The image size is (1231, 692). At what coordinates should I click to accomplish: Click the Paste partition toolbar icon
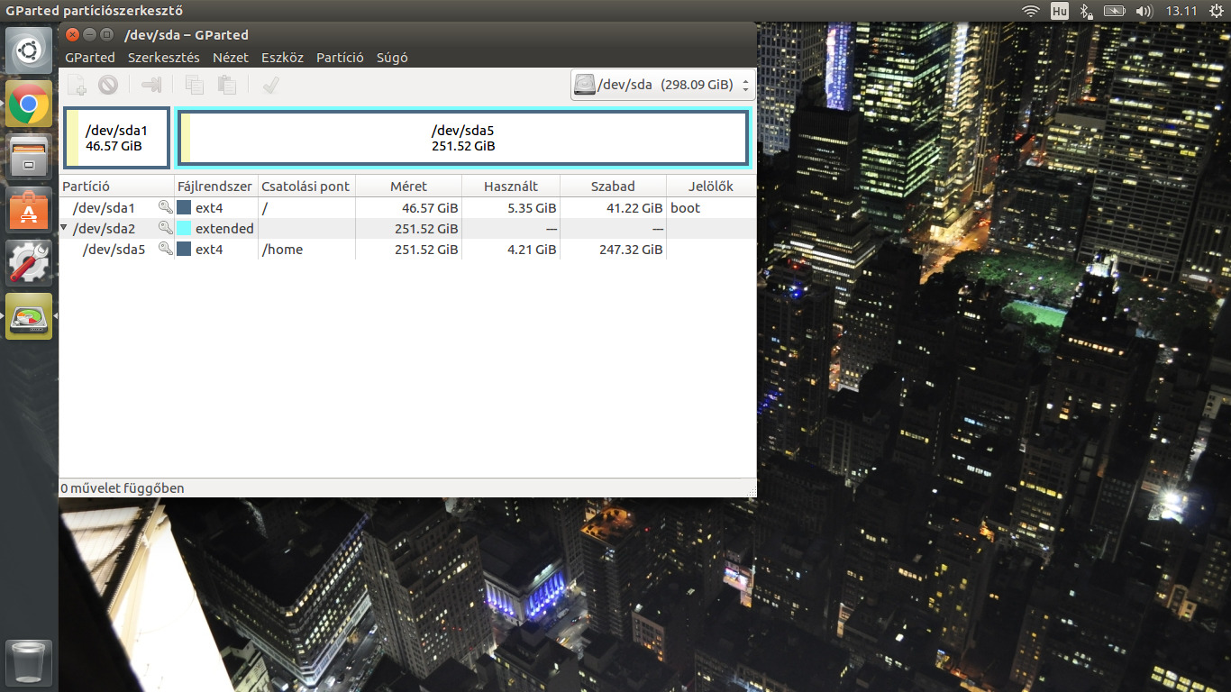coord(227,85)
